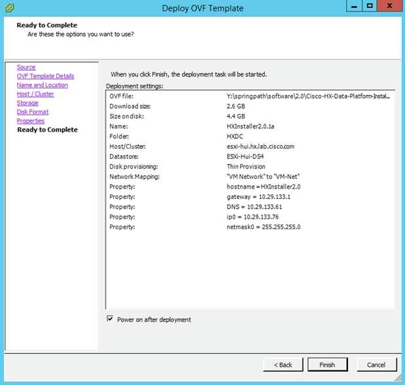Screen dimensions: 405x385
Task: Open the OVF Template Details step
Action: coord(45,76)
